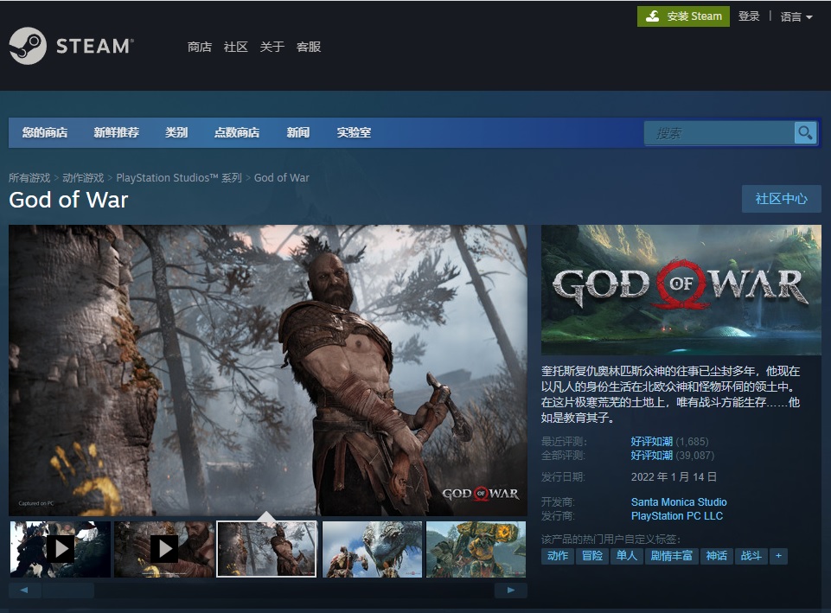Click the Steam logo
The height and width of the screenshot is (613, 831).
pyautogui.click(x=71, y=46)
